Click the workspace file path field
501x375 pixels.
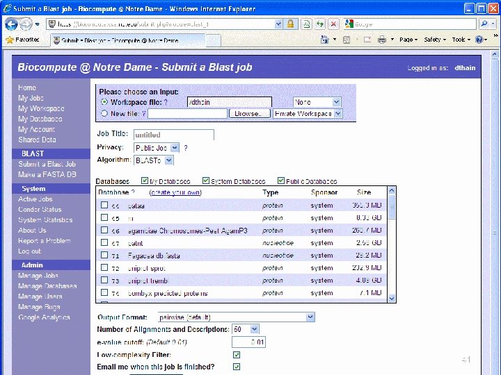click(230, 102)
